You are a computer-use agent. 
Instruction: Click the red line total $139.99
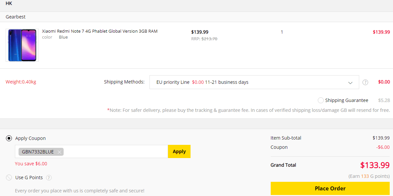click(x=381, y=32)
